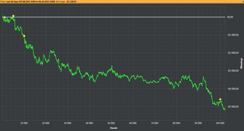The height and width of the screenshot is (131, 244).
Task: Click the 30 000 hands axis label
Action: click(68, 123)
